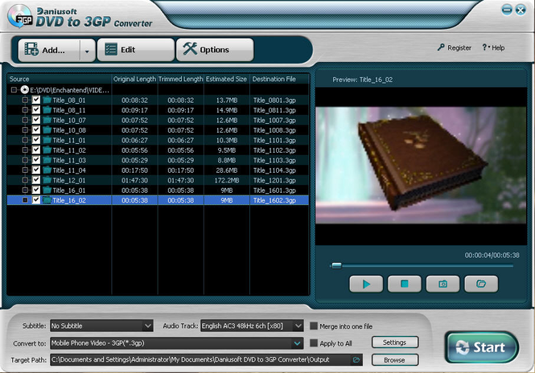
Task: Click the Add button with film icon
Action: click(49, 50)
